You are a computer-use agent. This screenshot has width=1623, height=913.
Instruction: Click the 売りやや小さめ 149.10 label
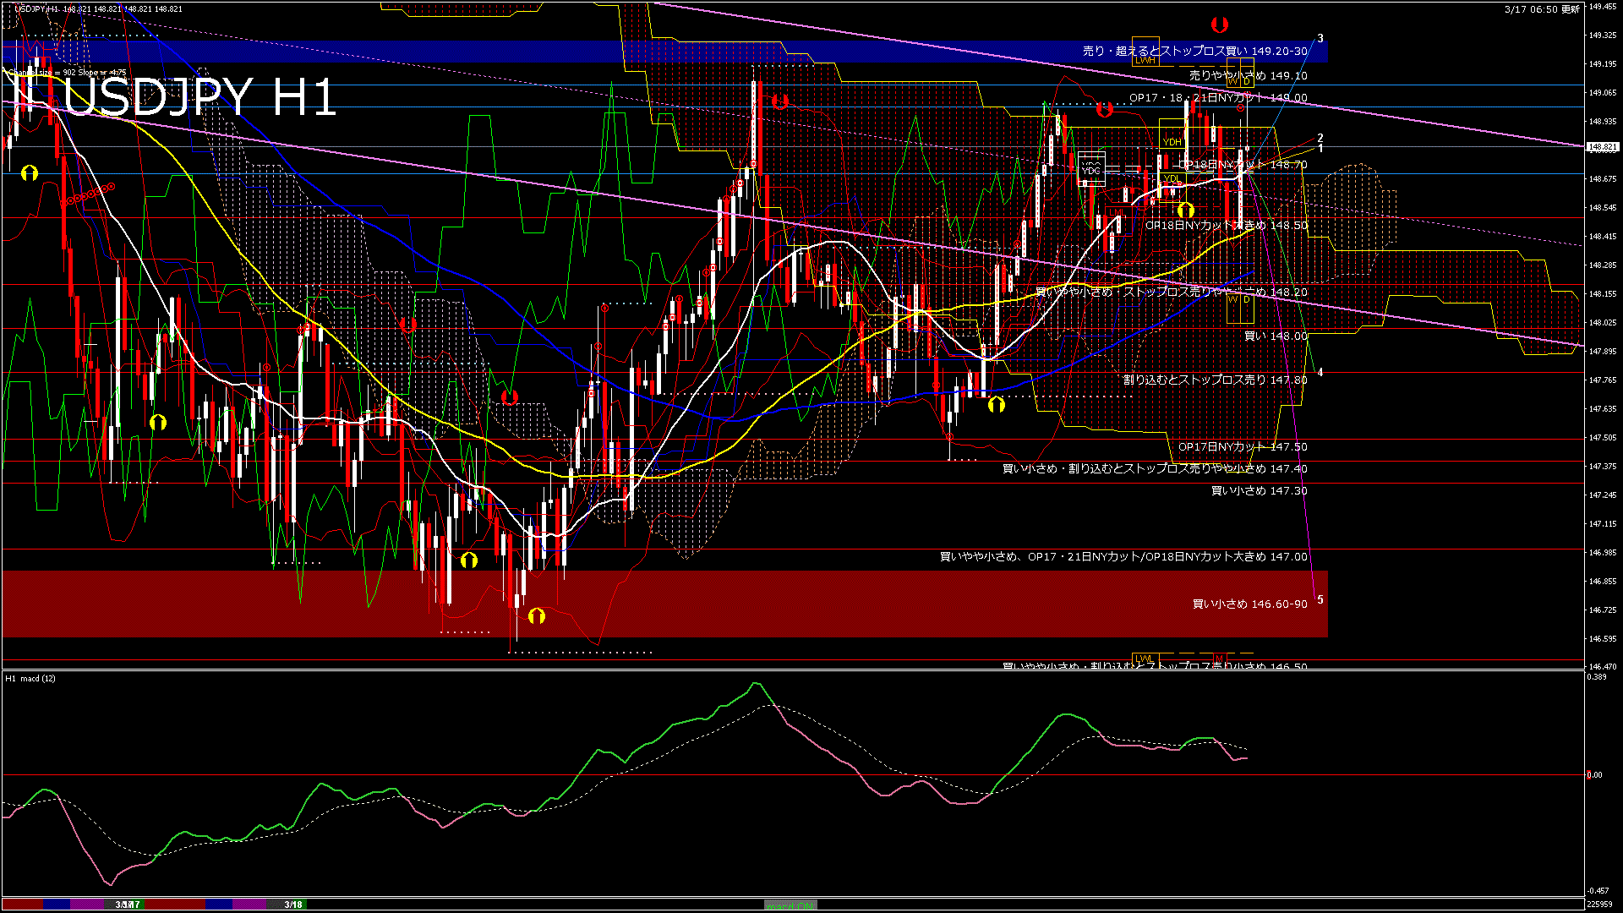coord(1248,75)
